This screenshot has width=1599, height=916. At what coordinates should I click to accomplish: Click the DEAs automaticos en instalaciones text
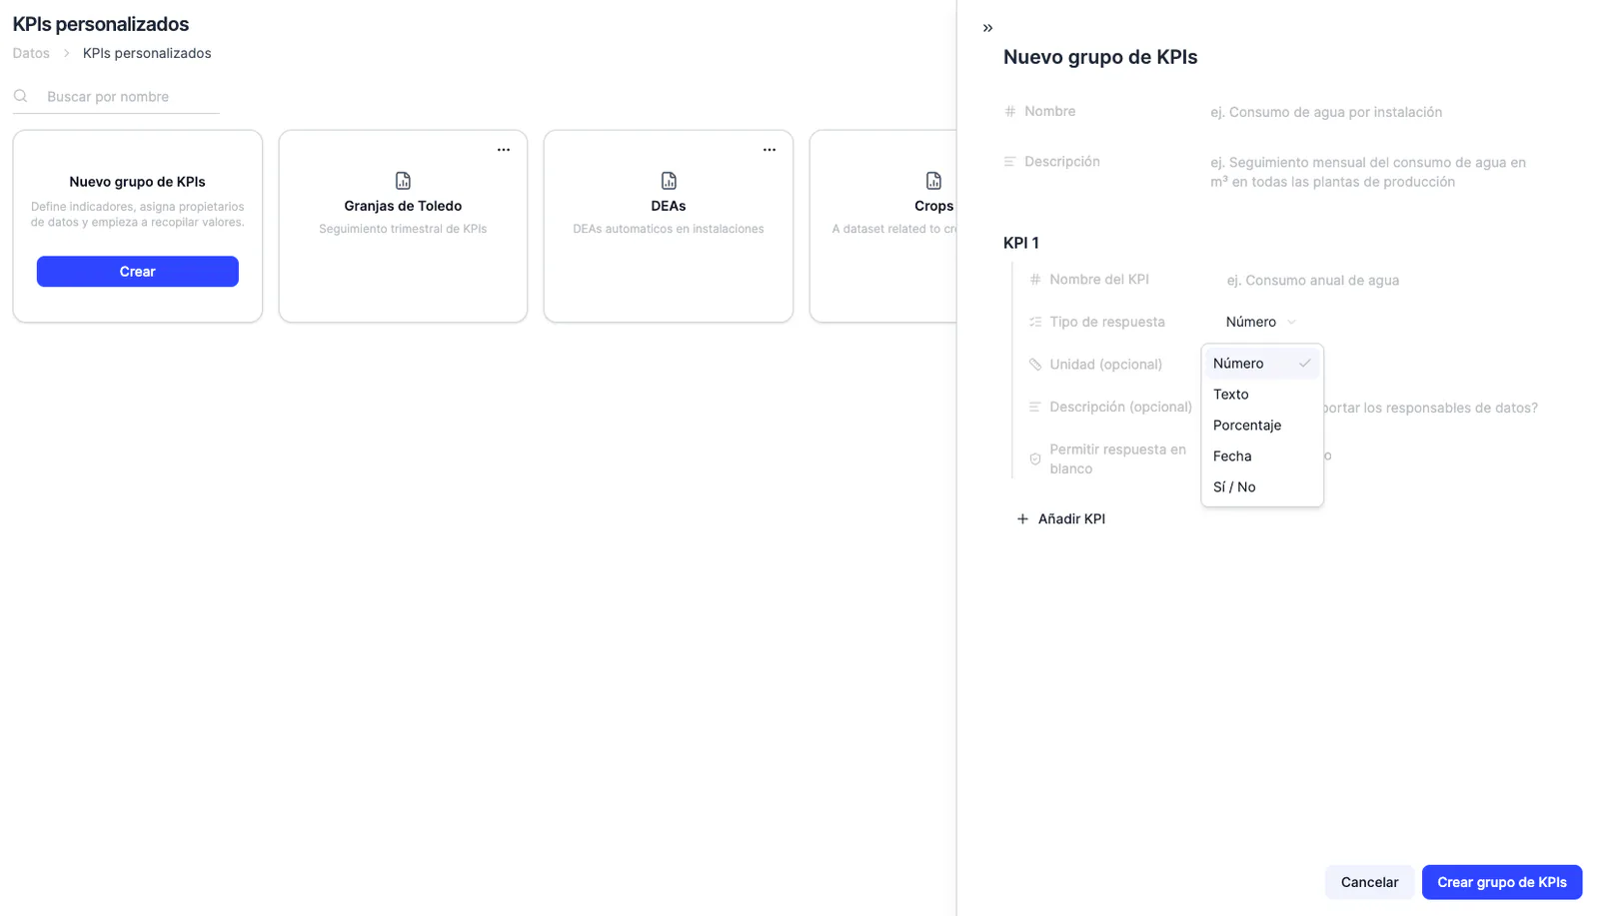tap(669, 229)
